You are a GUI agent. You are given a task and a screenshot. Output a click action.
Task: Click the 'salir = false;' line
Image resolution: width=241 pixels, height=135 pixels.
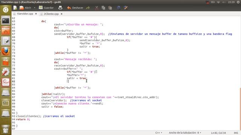[x=52, y=106]
